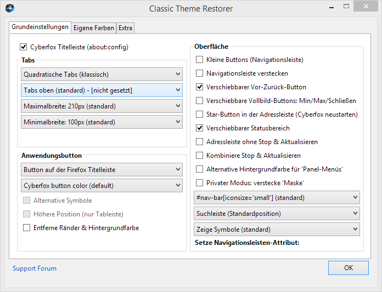Enable Entferne Ränder & Hintergrundfarbe
The width and height of the screenshot is (382, 292).
[27, 228]
